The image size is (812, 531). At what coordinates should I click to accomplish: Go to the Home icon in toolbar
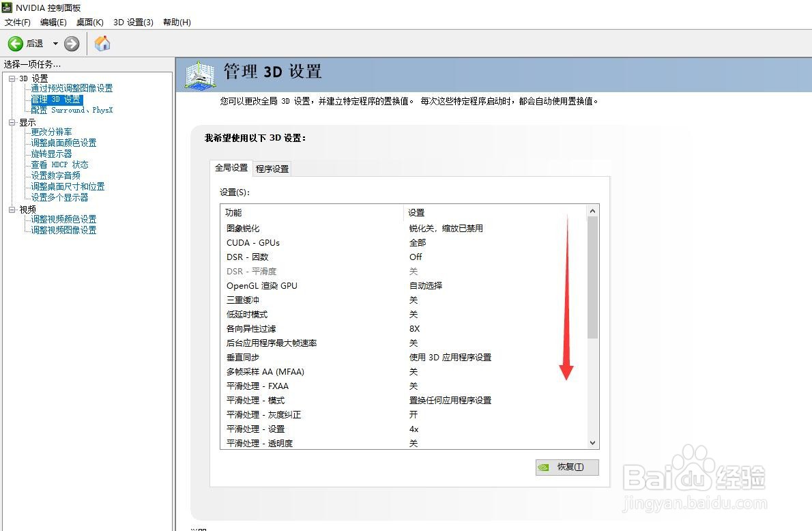point(102,44)
